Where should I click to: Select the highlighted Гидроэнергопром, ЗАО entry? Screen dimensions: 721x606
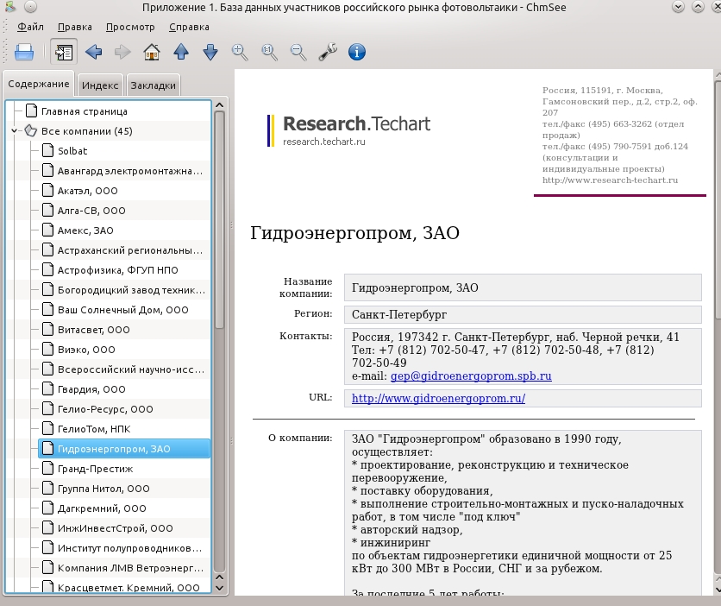pyautogui.click(x=124, y=448)
